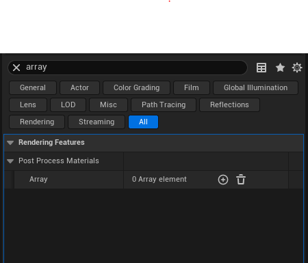Toggle the All filter button
Screen dimensions: 308x263
coord(143,122)
